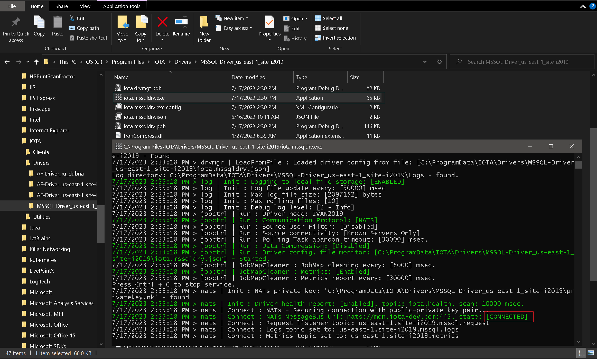The width and height of the screenshot is (597, 359).
Task: Click the search box for this folder
Action: pos(522,62)
